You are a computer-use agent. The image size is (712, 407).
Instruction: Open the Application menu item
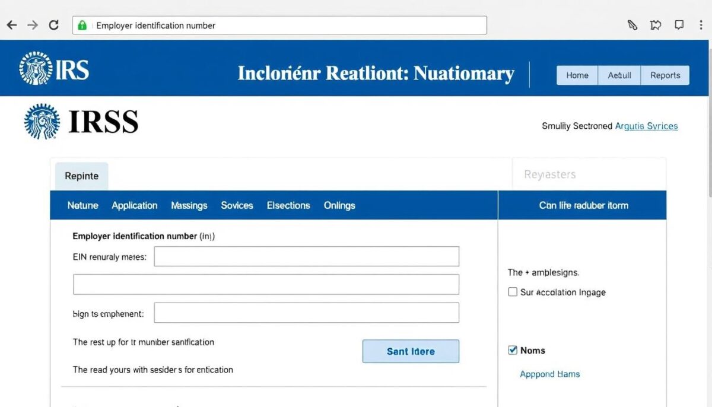135,205
